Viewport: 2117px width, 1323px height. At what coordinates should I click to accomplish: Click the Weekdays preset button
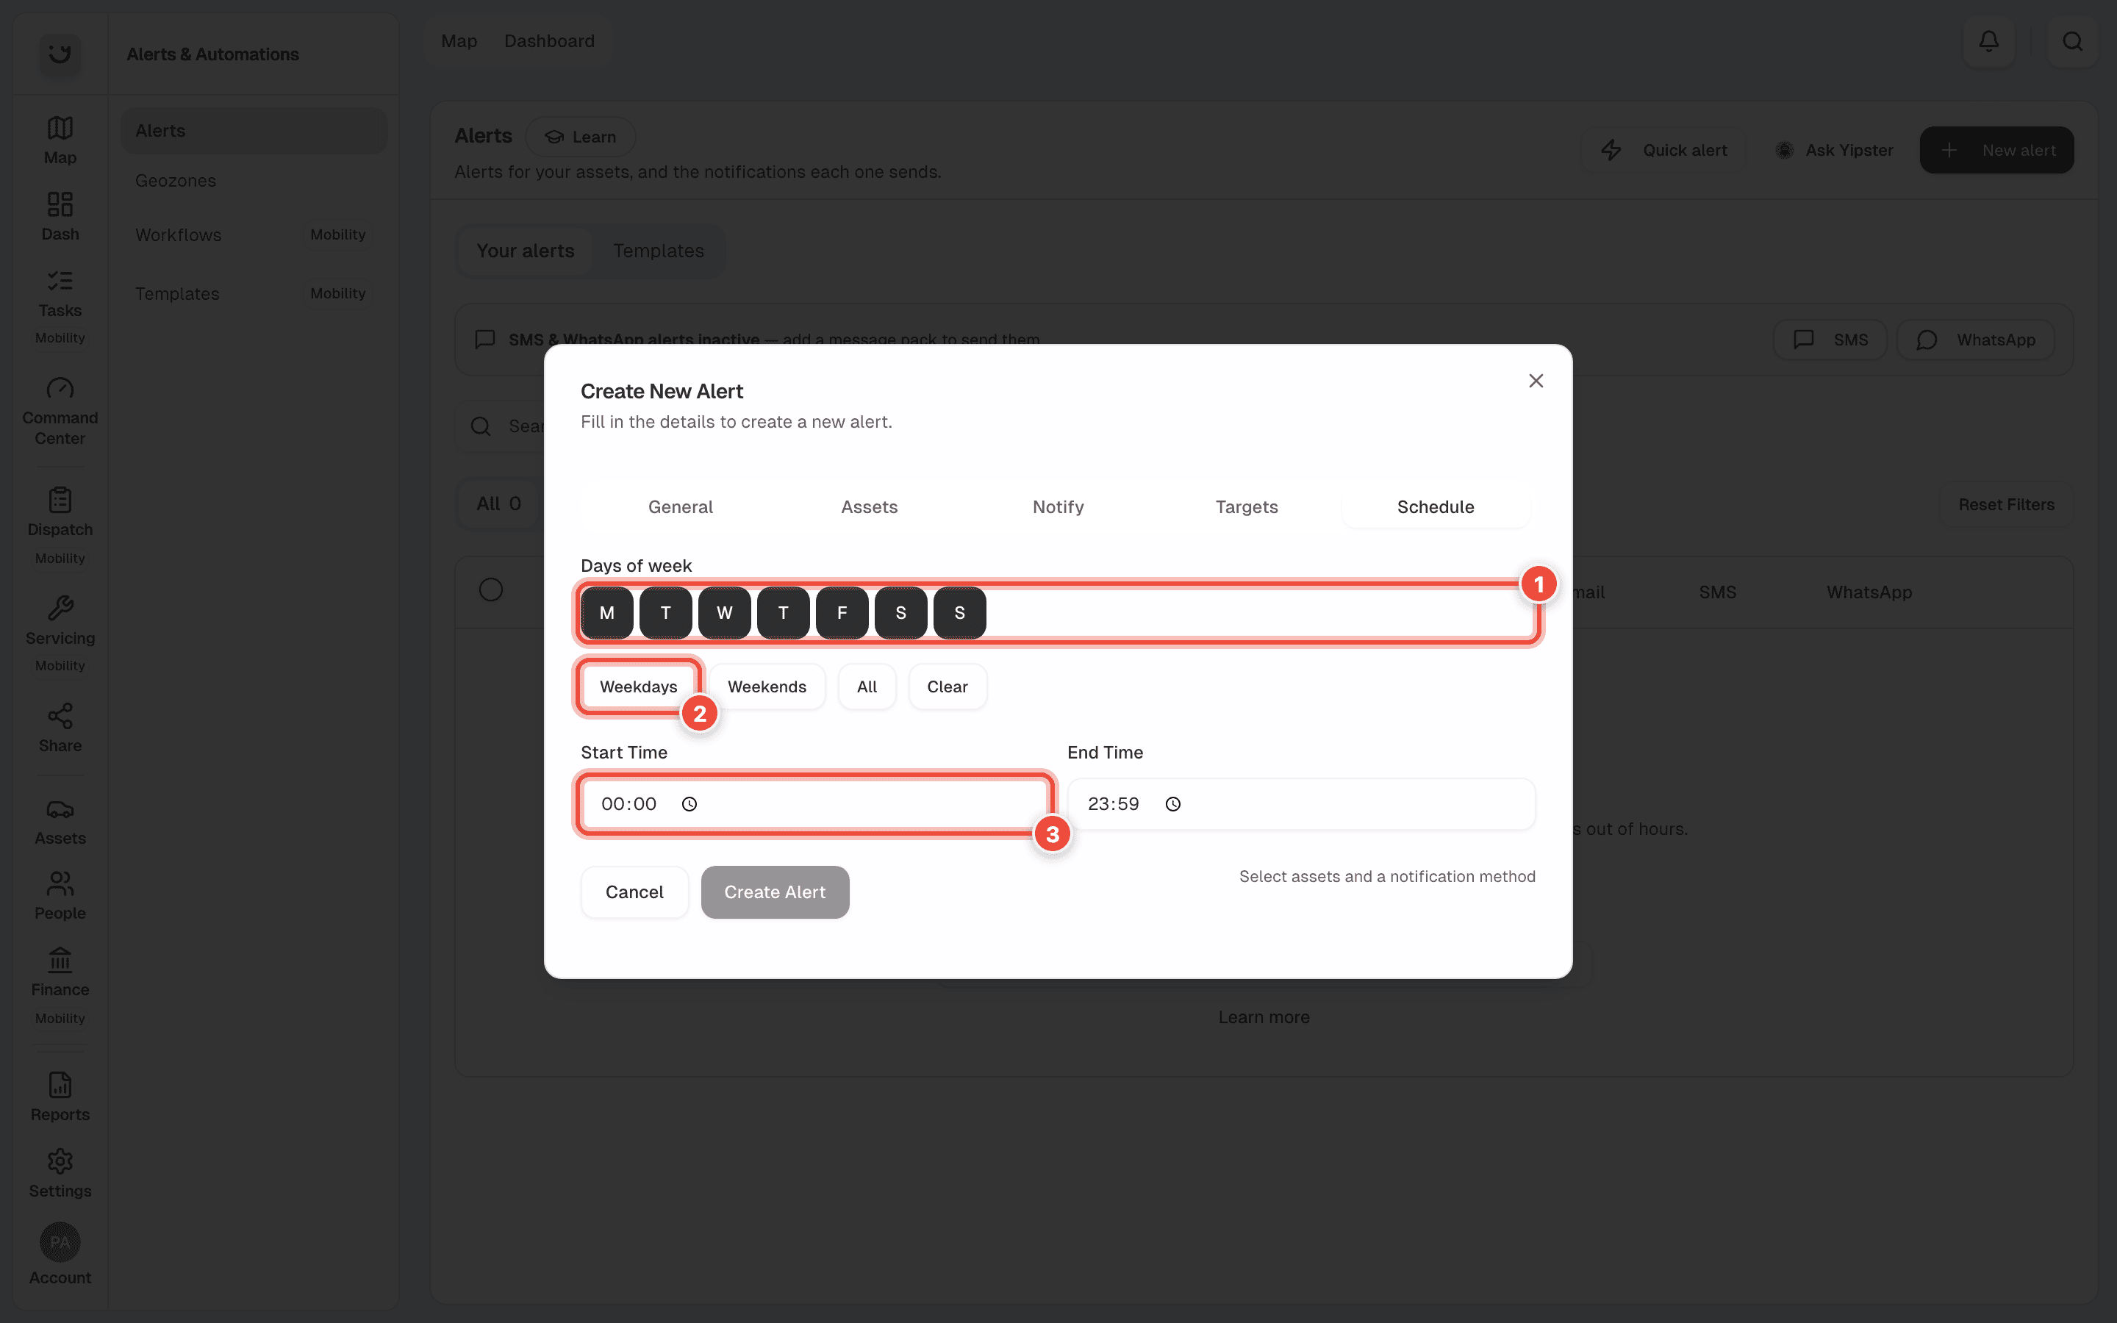639,687
